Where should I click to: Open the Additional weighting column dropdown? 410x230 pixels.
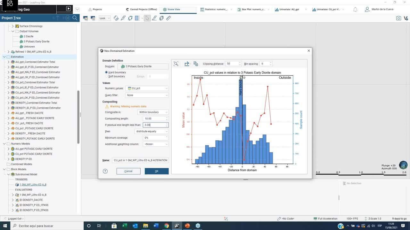pyautogui.click(x=156, y=144)
